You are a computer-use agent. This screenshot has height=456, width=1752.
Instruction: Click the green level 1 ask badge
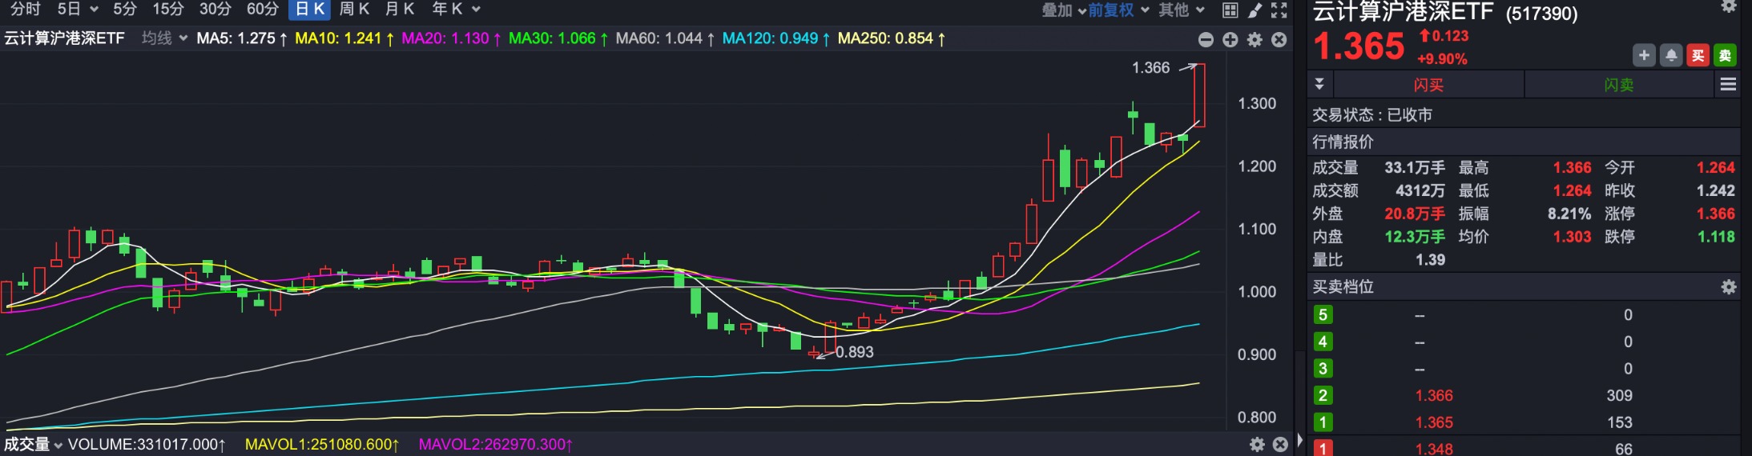pos(1323,422)
